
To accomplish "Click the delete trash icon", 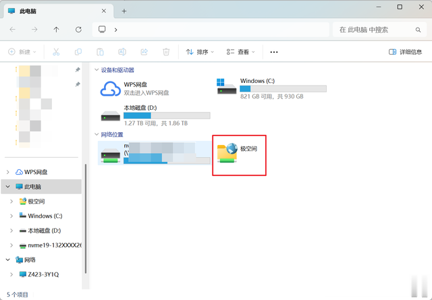I will tap(166, 52).
